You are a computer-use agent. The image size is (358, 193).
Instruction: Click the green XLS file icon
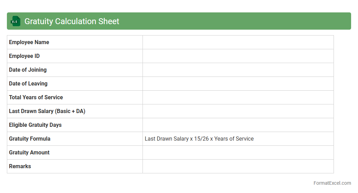click(x=15, y=21)
